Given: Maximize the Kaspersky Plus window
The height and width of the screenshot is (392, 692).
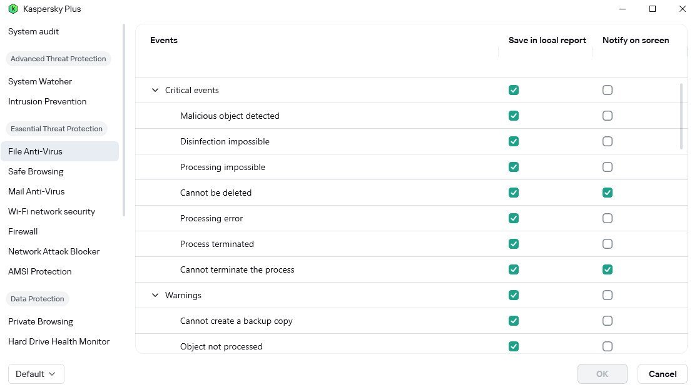Looking at the screenshot, I should 653,9.
